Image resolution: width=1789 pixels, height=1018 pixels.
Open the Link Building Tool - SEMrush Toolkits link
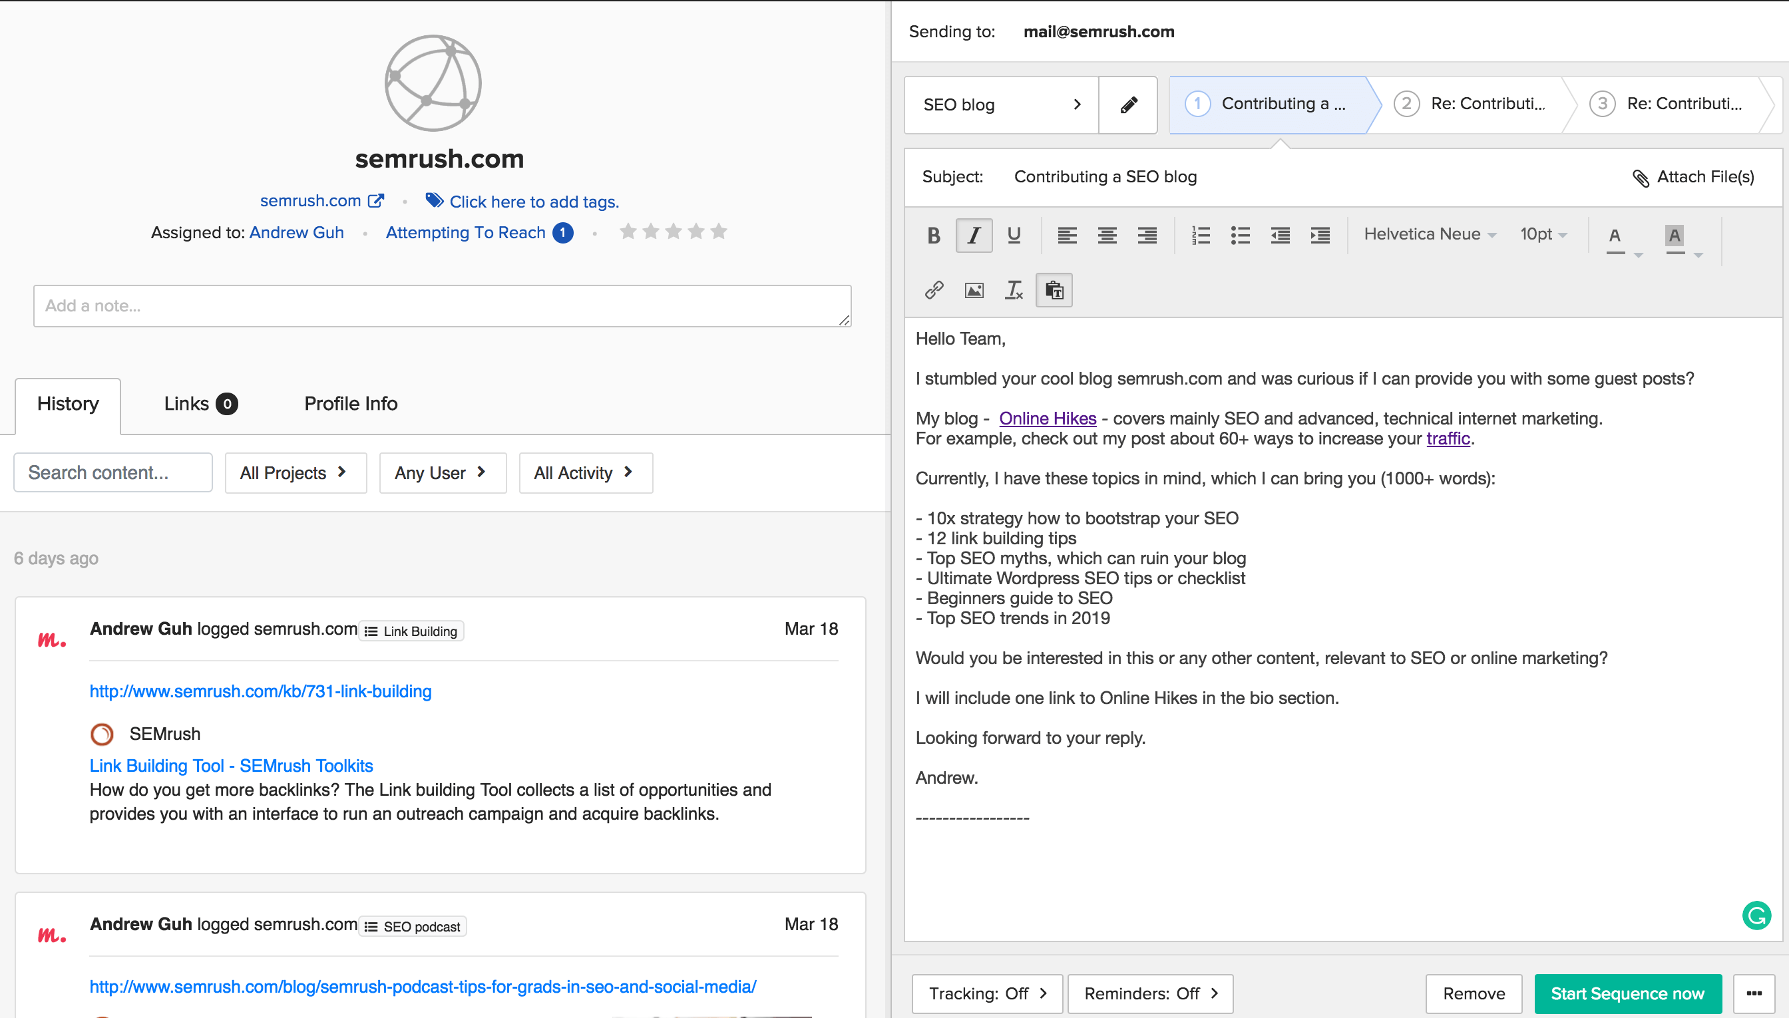tap(231, 766)
